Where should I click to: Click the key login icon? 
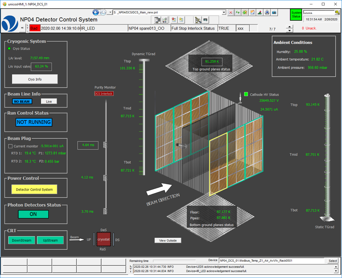[337, 13]
